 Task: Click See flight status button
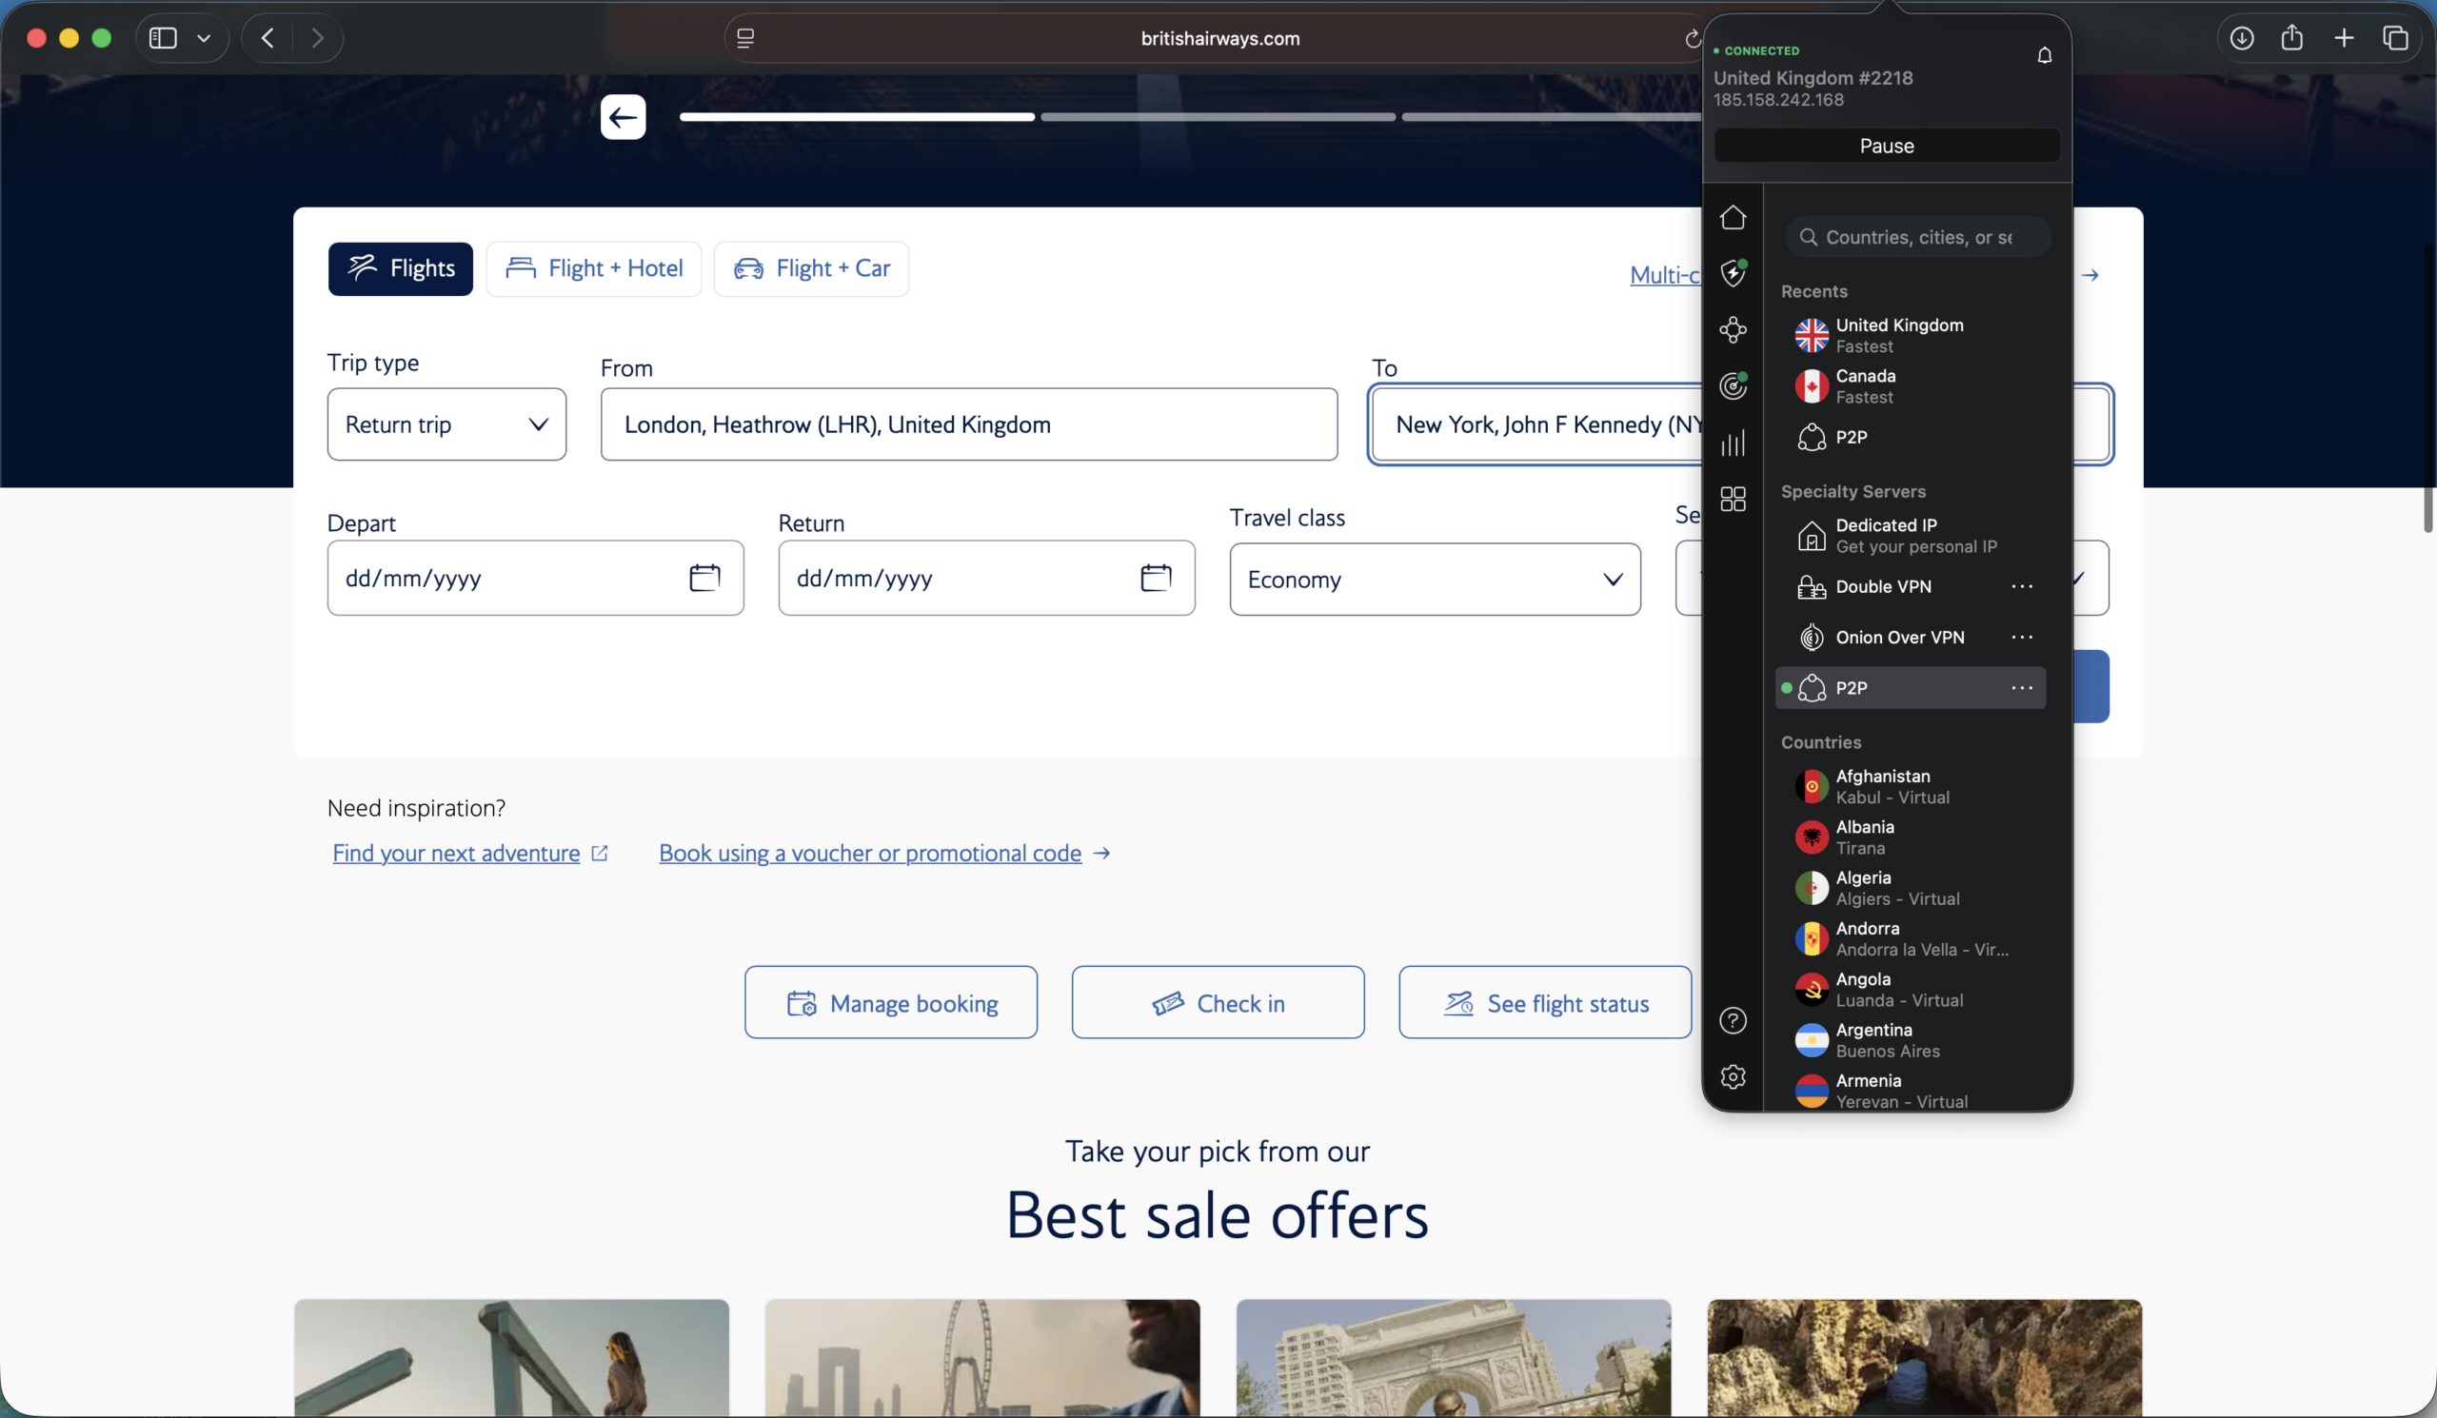coord(1545,1003)
